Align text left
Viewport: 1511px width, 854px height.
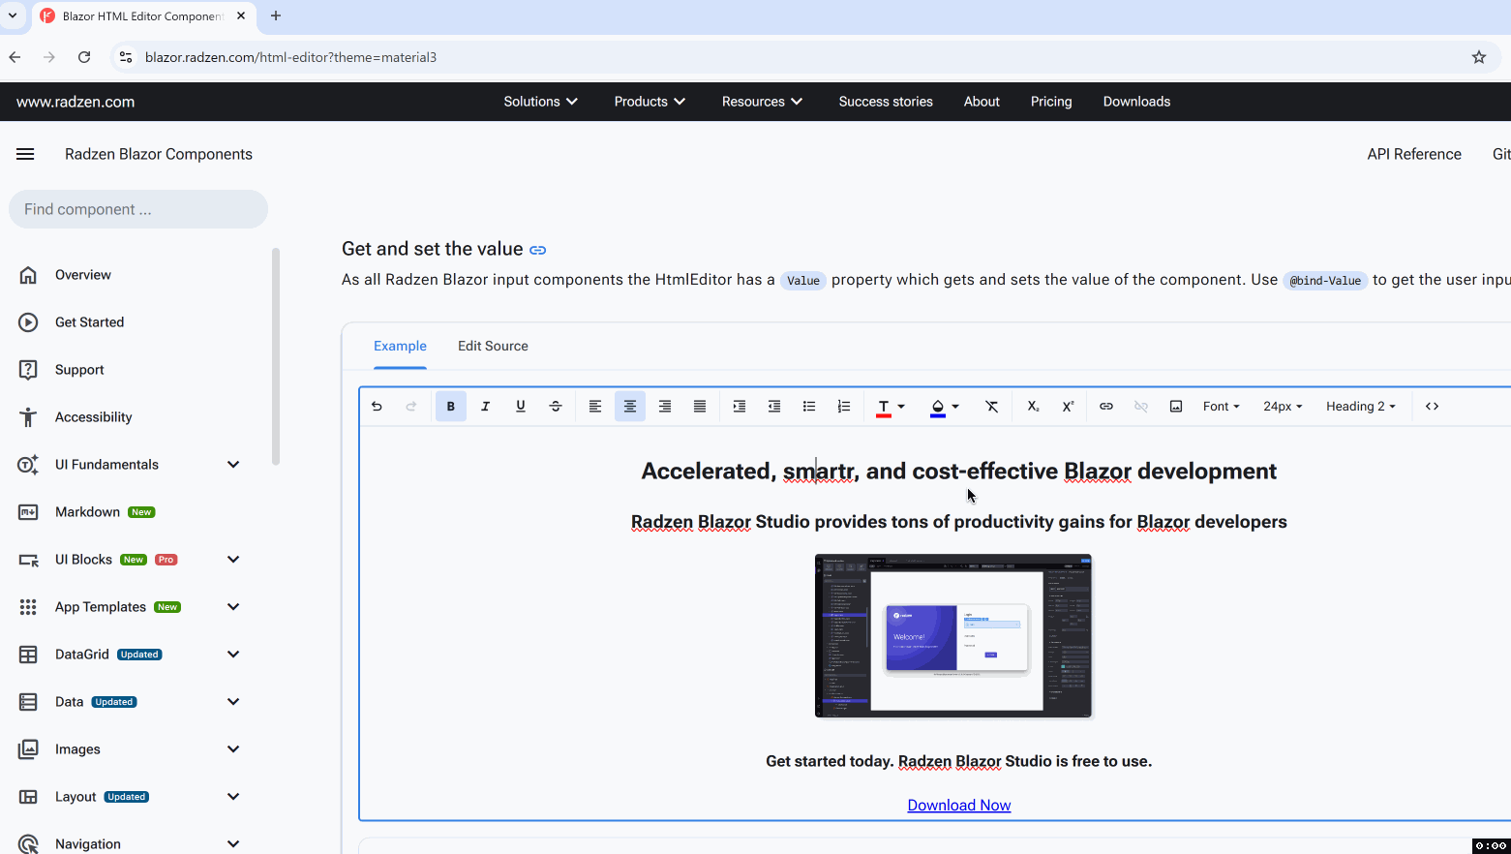[x=595, y=407]
